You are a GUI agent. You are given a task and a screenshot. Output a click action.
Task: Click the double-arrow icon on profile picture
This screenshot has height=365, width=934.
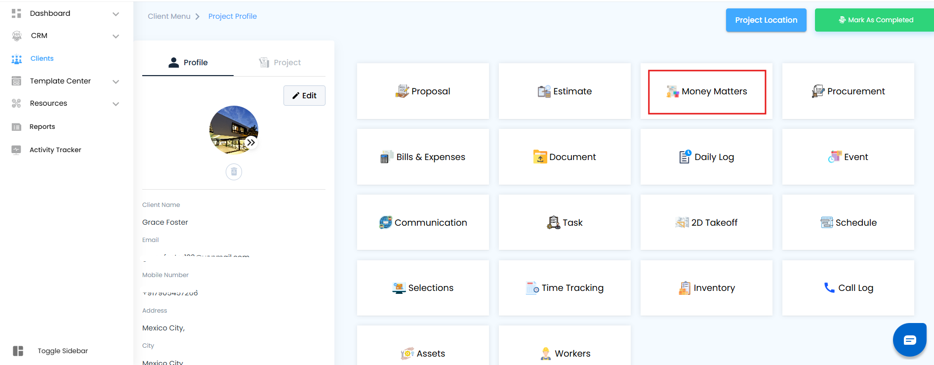251,143
